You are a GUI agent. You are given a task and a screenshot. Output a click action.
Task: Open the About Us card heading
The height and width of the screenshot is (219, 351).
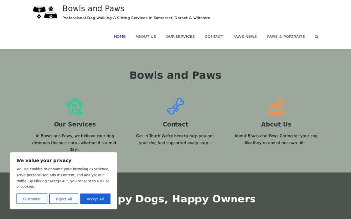276,124
